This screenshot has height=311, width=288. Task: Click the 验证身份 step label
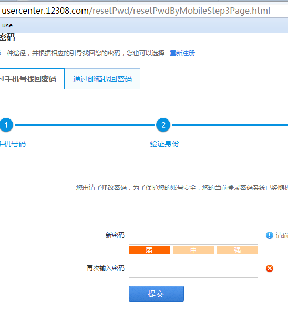click(164, 144)
